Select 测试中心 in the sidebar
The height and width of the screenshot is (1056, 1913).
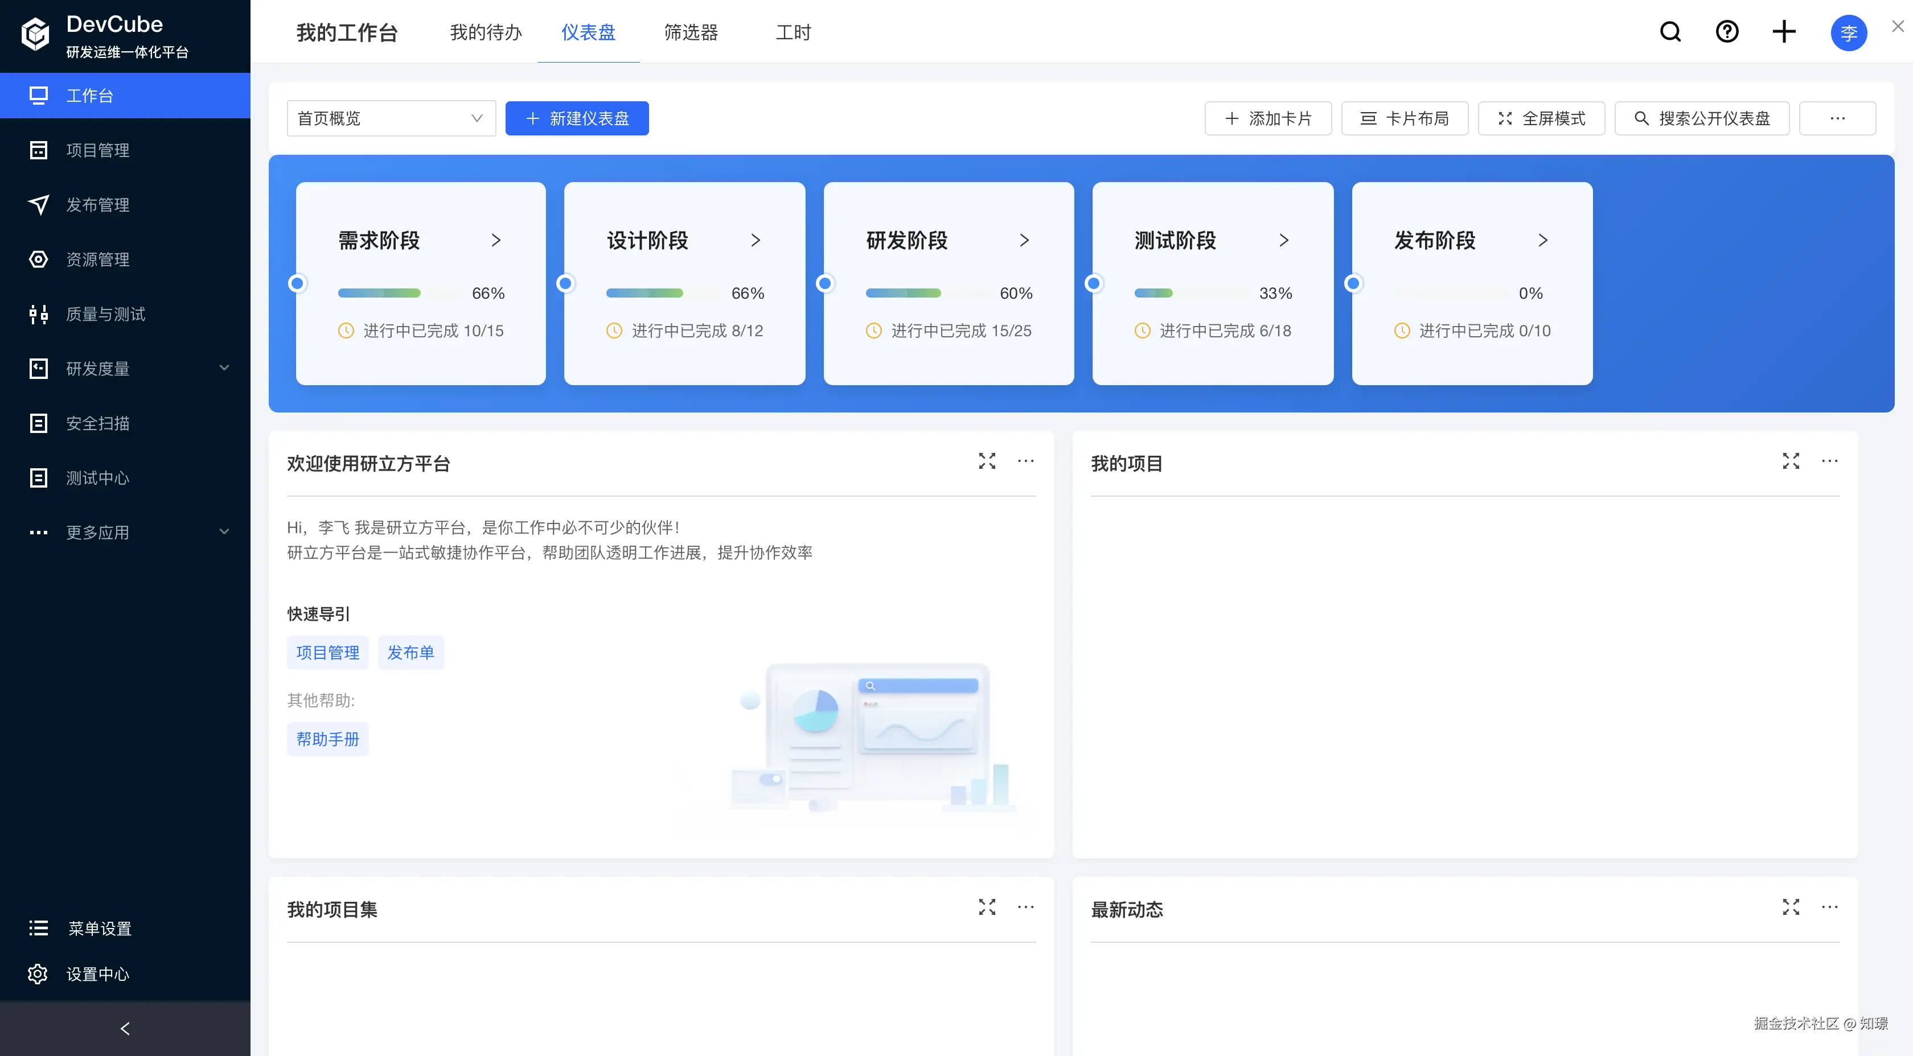(97, 478)
